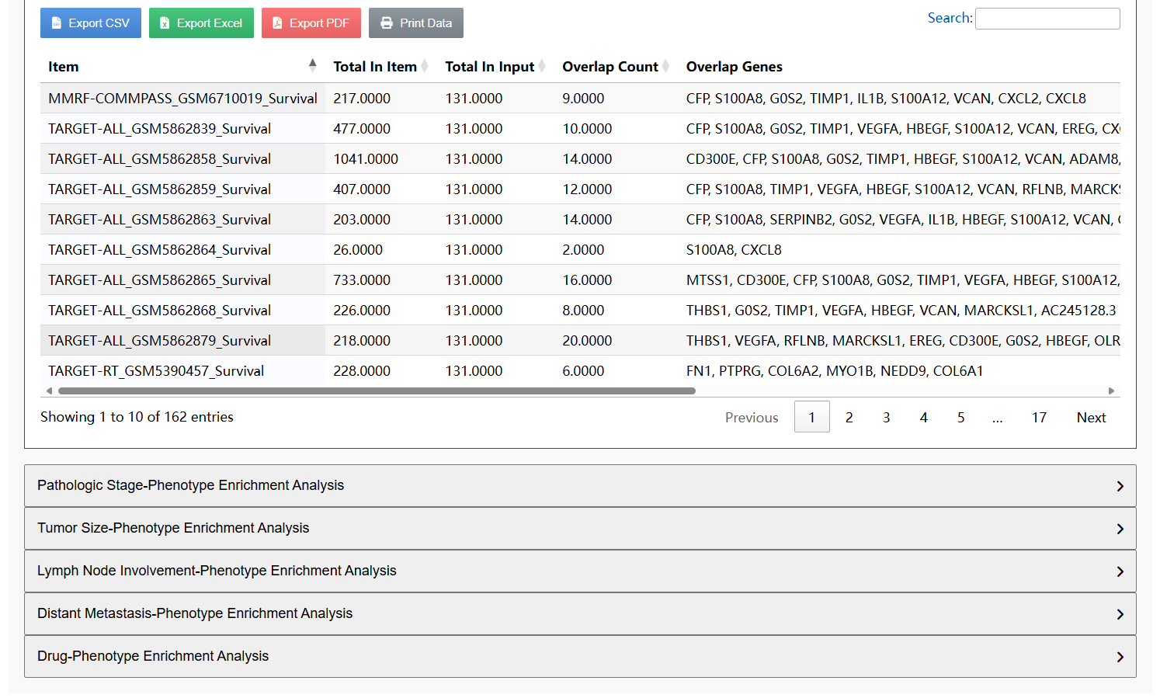This screenshot has height=698, width=1160.
Task: Click the sort arrow beside the Item header
Action: pyautogui.click(x=313, y=64)
